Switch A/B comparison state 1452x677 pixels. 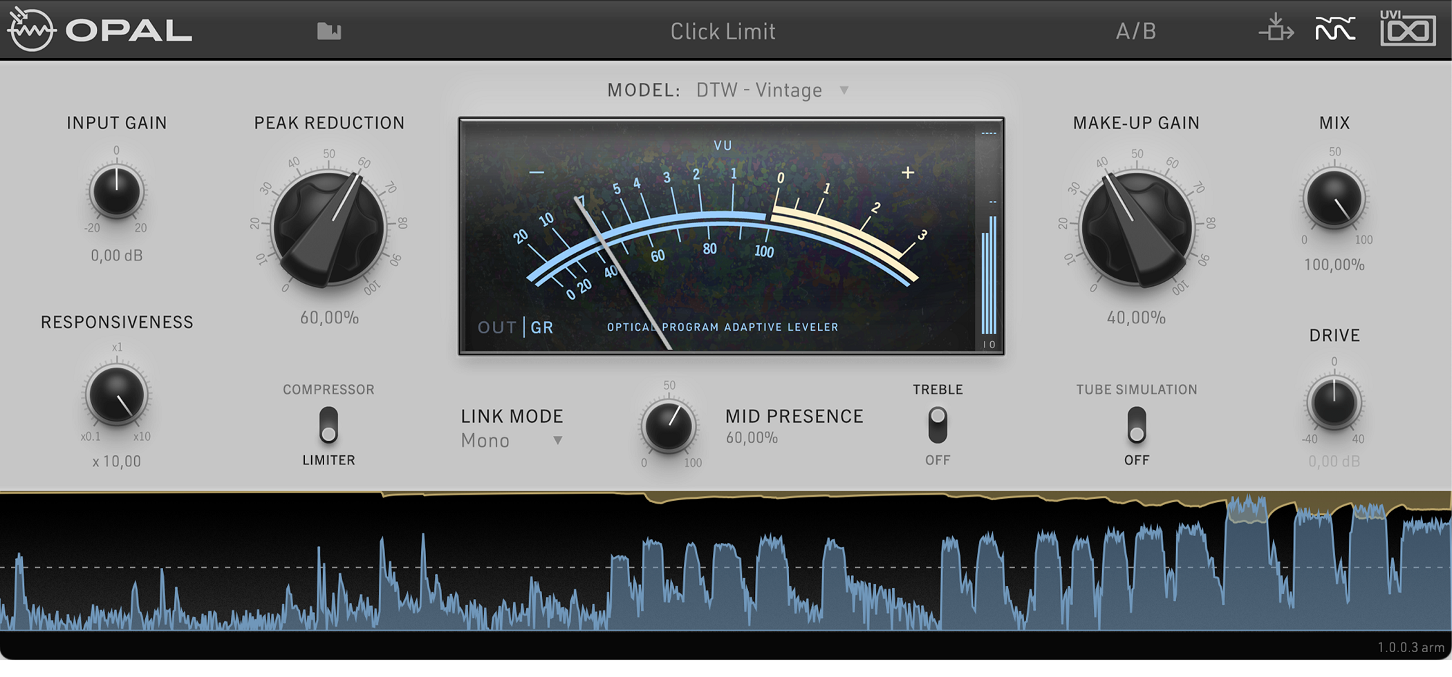1136,31
